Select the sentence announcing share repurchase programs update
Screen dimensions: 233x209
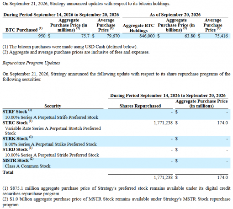pyautogui.click(x=116, y=76)
